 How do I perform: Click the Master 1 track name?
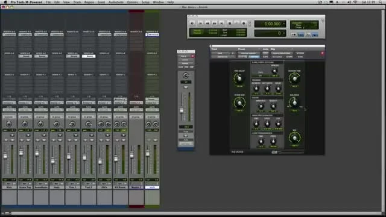tap(136, 187)
